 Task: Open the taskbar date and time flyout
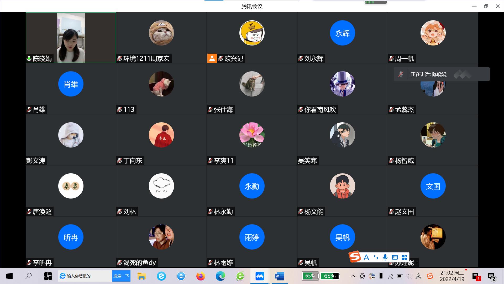point(452,276)
